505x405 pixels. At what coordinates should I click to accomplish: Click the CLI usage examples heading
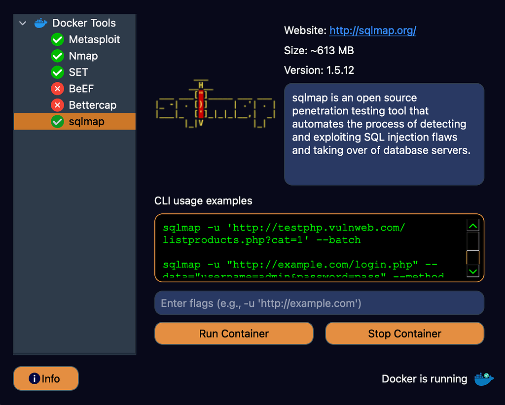click(203, 201)
